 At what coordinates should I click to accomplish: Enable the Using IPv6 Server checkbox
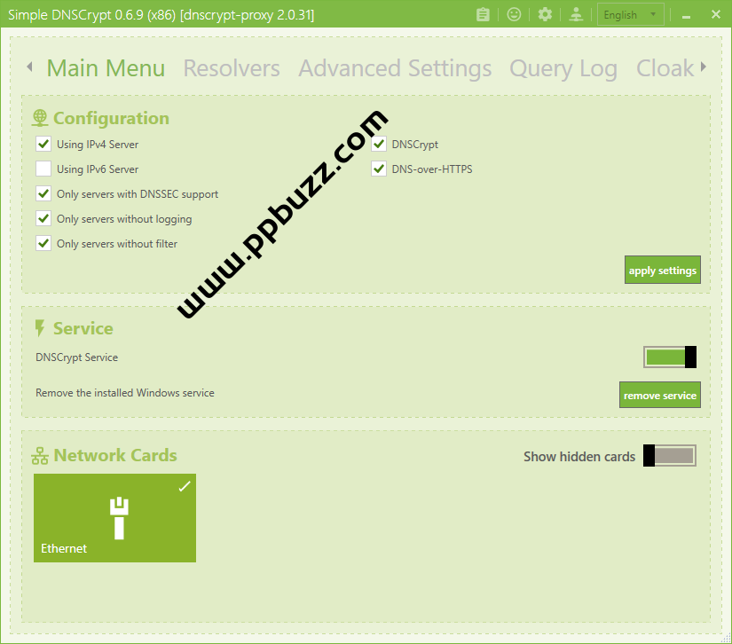click(x=43, y=169)
